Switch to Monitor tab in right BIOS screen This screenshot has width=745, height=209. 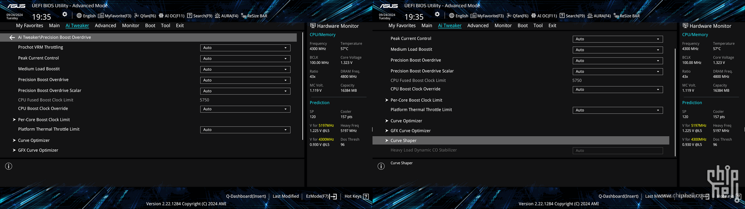pos(503,26)
